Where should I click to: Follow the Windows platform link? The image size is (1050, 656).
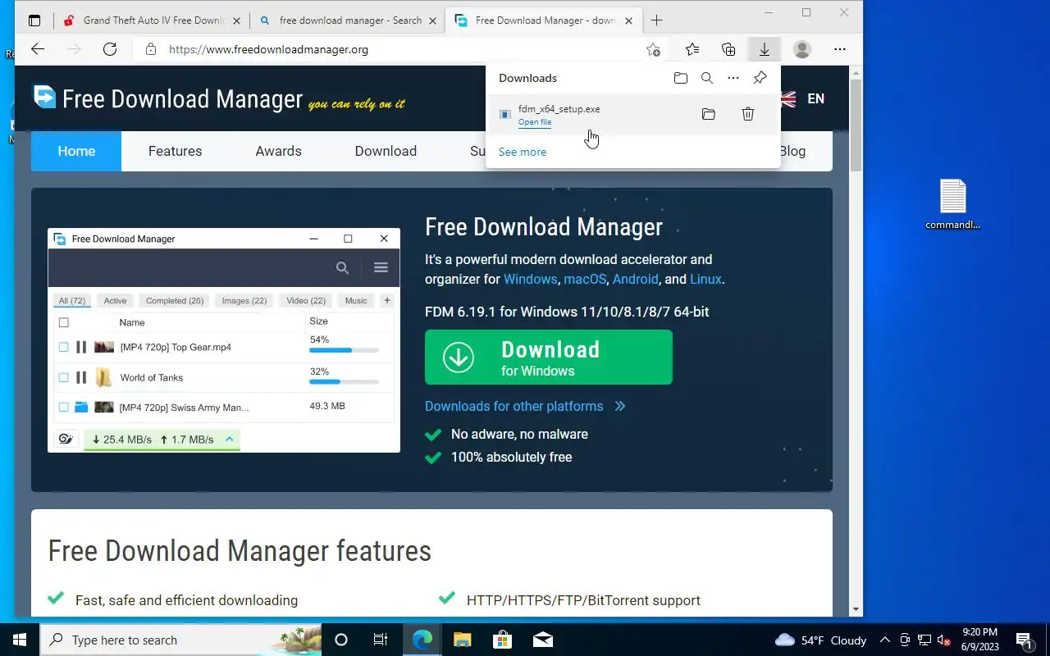coord(530,279)
